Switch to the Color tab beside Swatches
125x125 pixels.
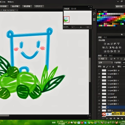[100, 12]
